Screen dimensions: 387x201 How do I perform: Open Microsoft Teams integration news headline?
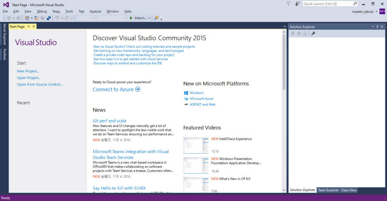tap(131, 154)
